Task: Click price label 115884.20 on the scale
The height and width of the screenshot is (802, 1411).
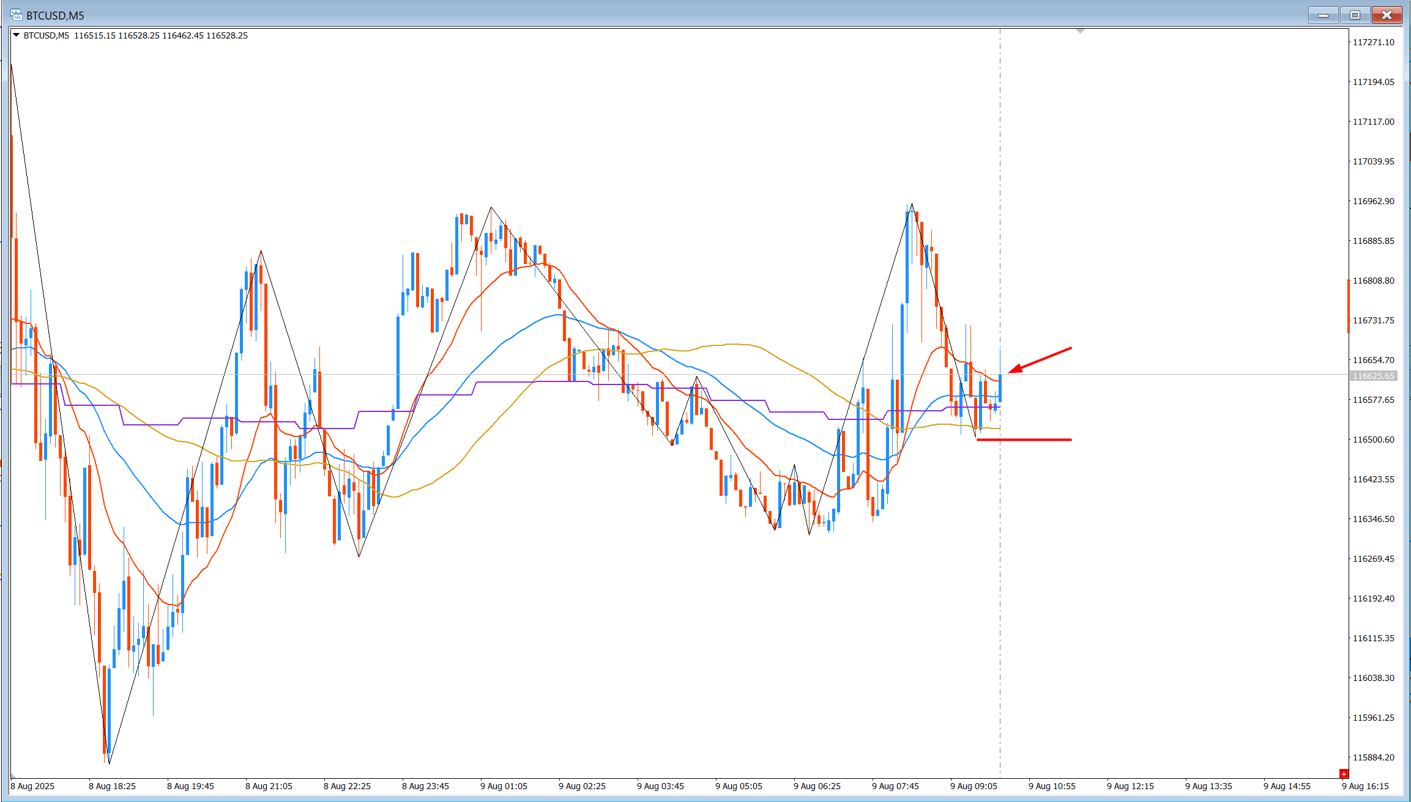Action: [1374, 757]
